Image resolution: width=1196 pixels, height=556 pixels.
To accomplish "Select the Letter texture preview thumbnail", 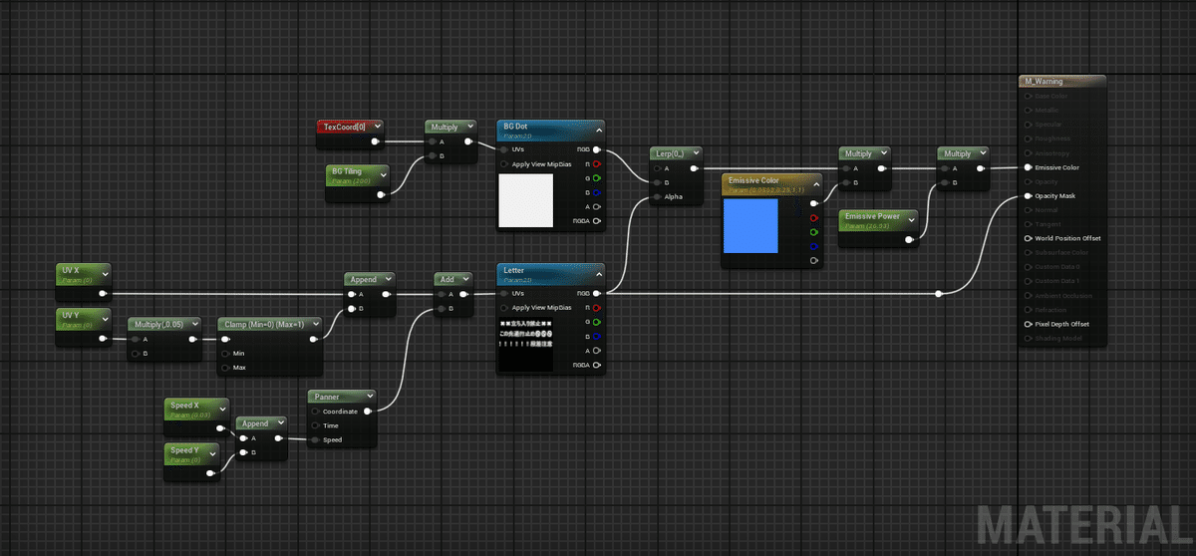I will (525, 345).
